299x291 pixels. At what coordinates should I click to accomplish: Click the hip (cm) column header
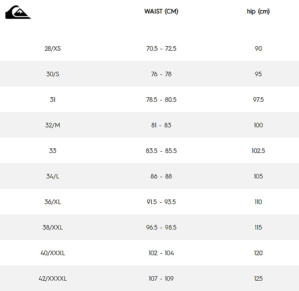point(258,12)
